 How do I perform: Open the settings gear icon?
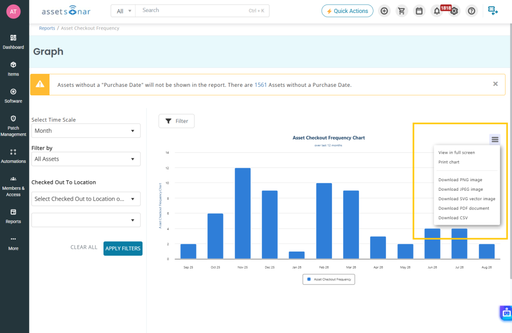click(x=454, y=11)
